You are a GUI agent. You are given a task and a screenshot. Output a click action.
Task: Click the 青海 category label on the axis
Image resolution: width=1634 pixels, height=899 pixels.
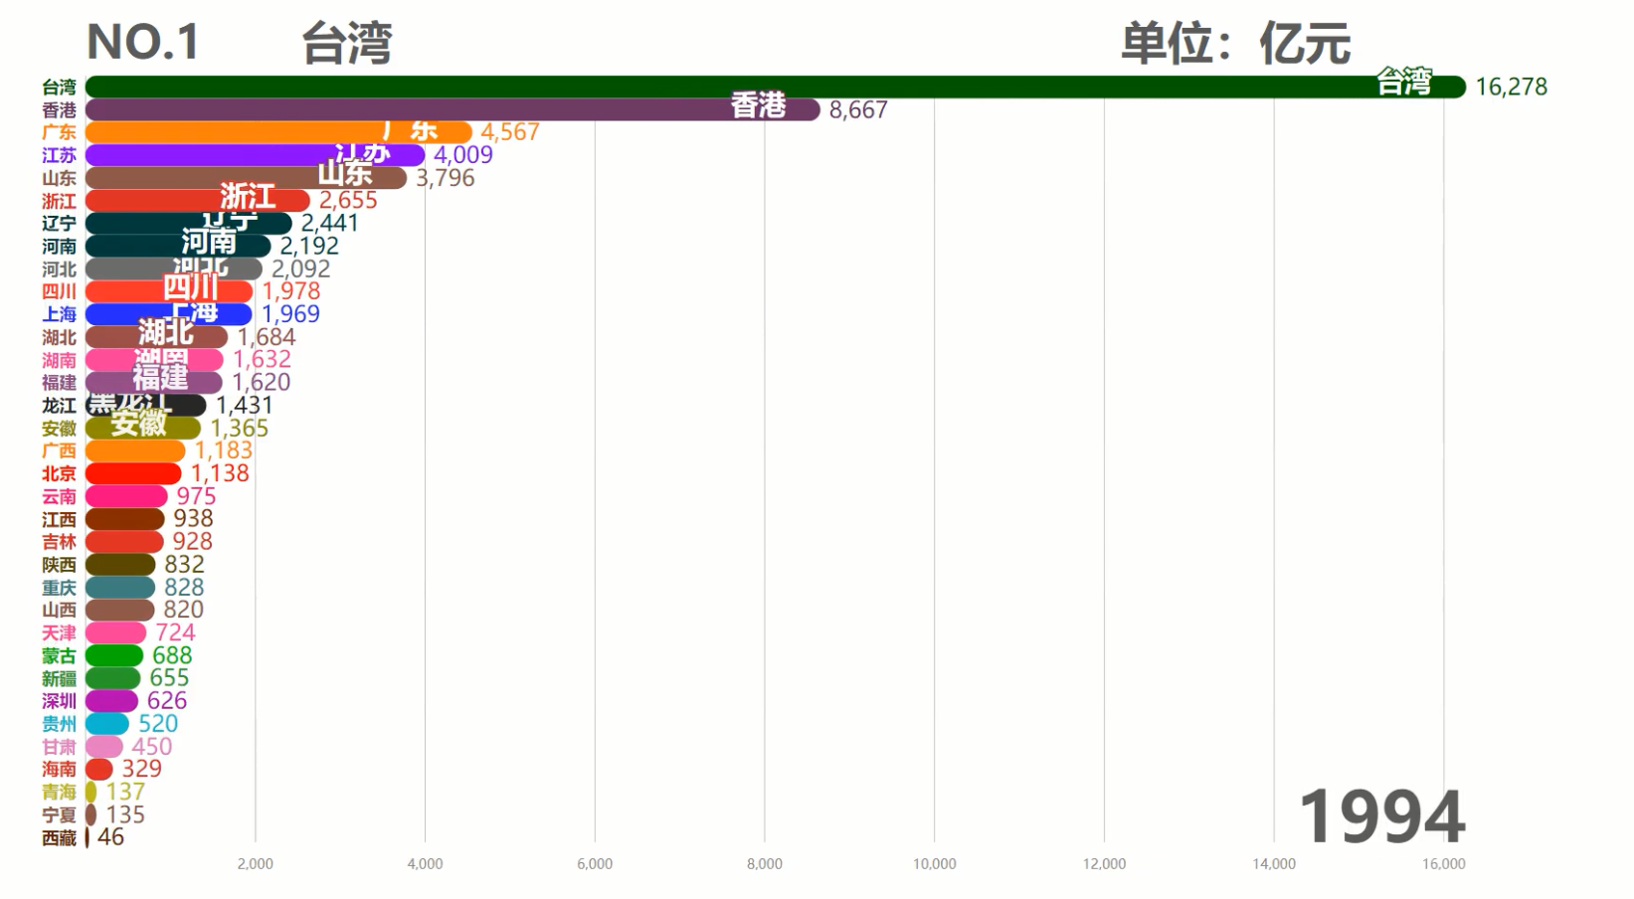click(59, 792)
